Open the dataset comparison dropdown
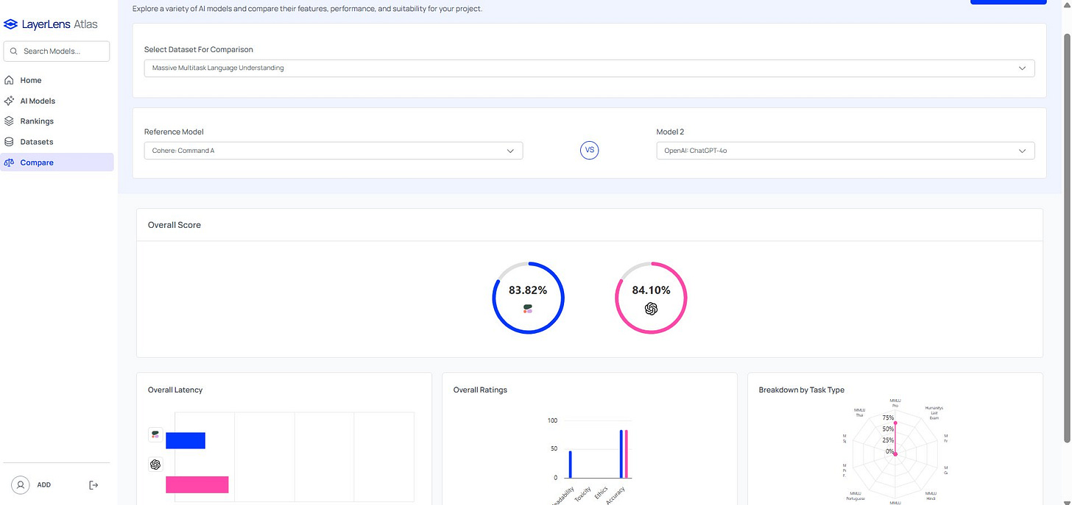The width and height of the screenshot is (1072, 505). [589, 68]
